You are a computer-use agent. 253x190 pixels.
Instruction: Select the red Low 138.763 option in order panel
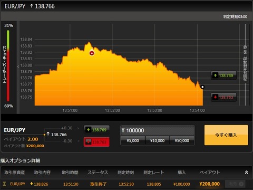click(96, 142)
